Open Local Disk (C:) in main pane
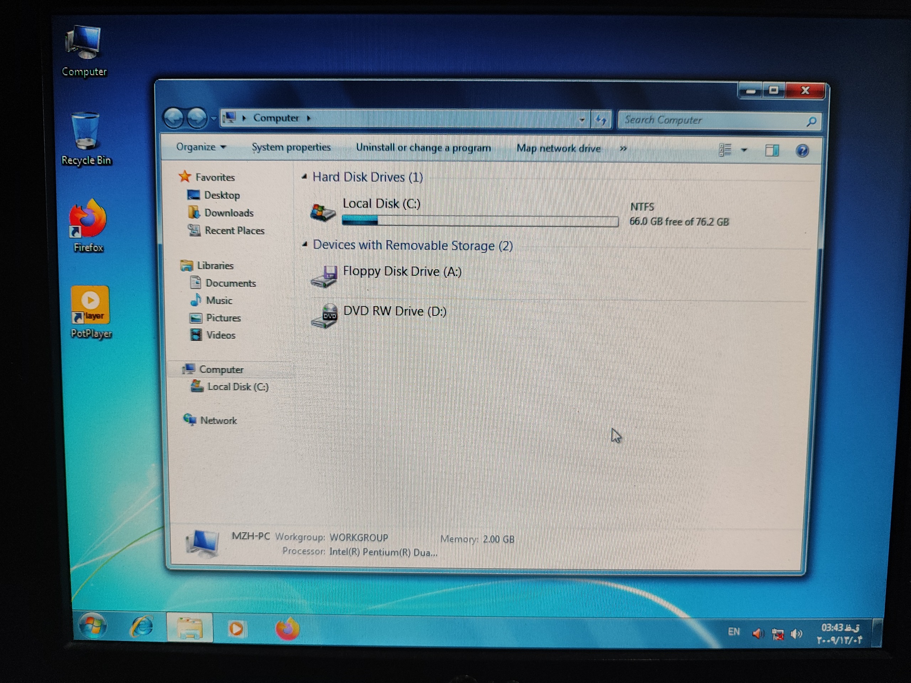The width and height of the screenshot is (911, 683). point(381,204)
